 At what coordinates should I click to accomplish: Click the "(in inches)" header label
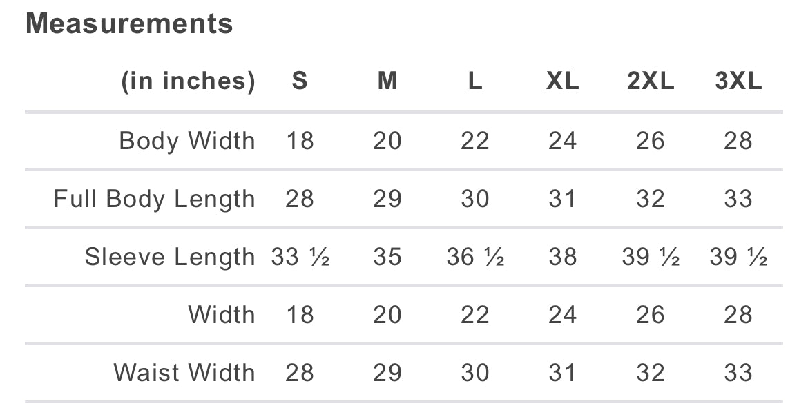pos(189,81)
